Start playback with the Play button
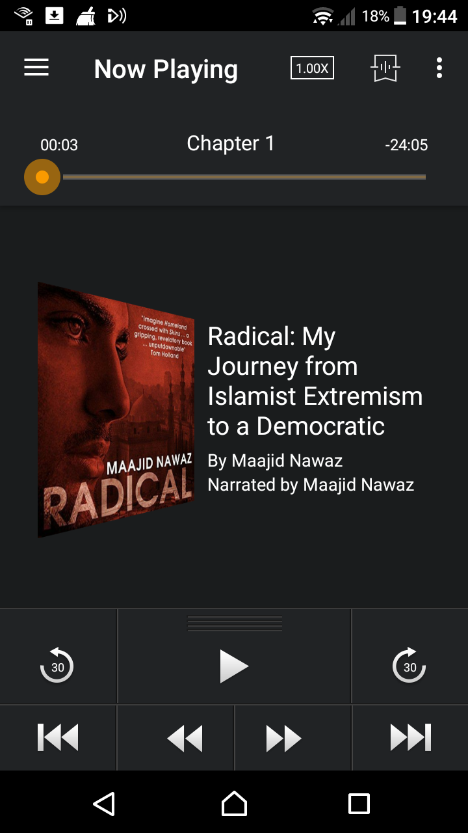Screen dimensions: 468x833 tap(234, 666)
